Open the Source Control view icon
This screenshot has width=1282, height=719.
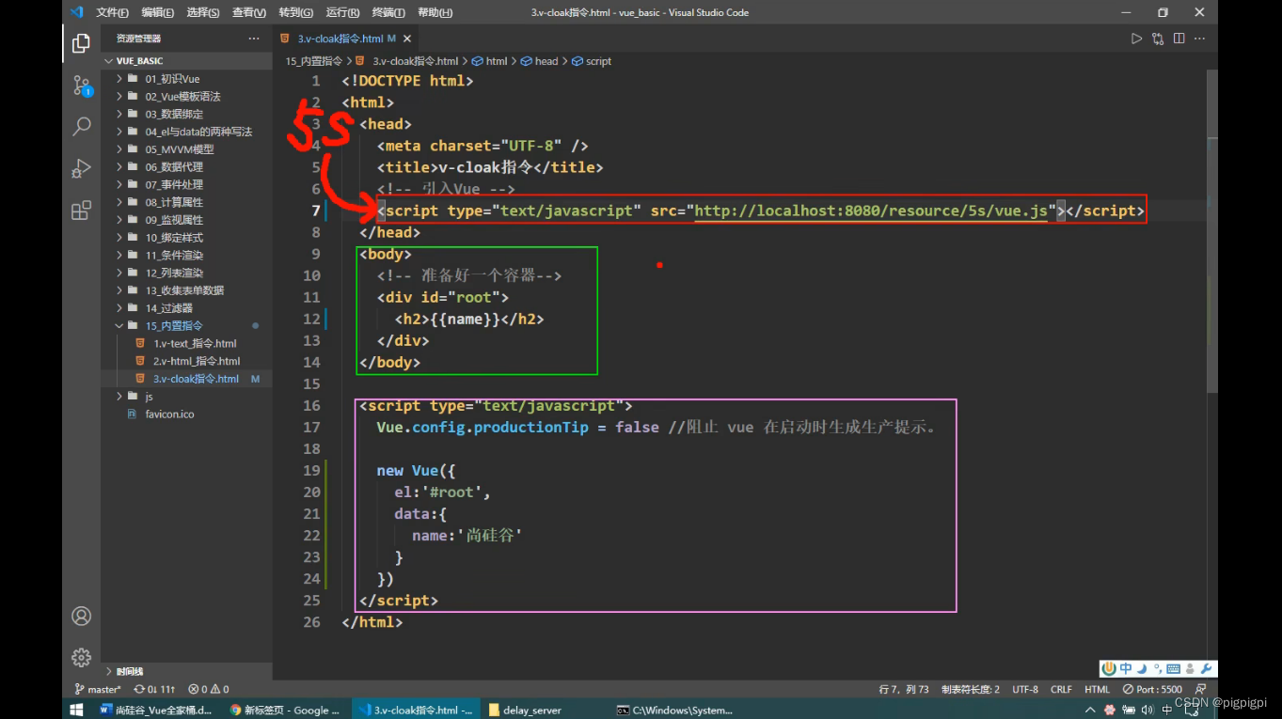tap(82, 86)
